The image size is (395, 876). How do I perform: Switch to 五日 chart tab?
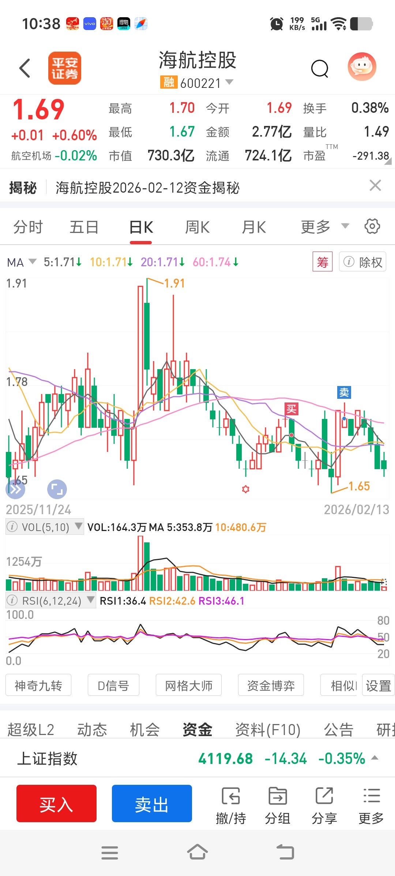coord(84,227)
